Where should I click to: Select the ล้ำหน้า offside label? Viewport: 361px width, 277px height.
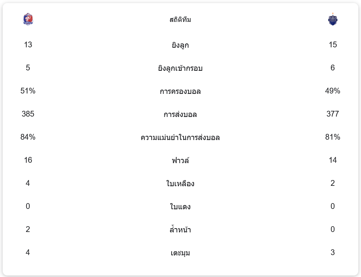coord(180,230)
